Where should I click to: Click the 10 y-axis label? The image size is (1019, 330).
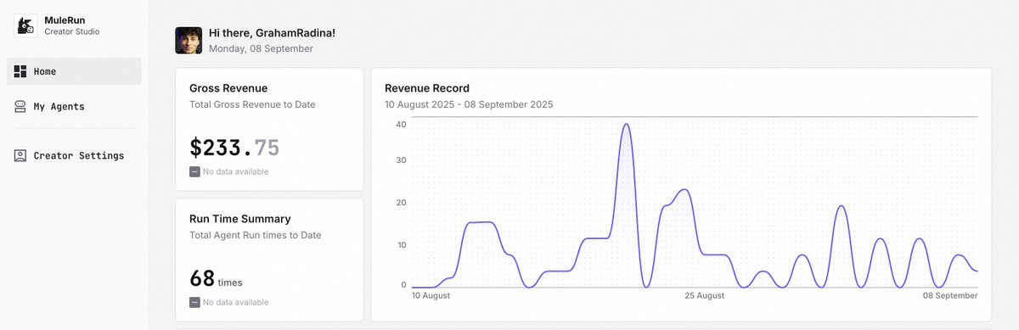coord(402,245)
